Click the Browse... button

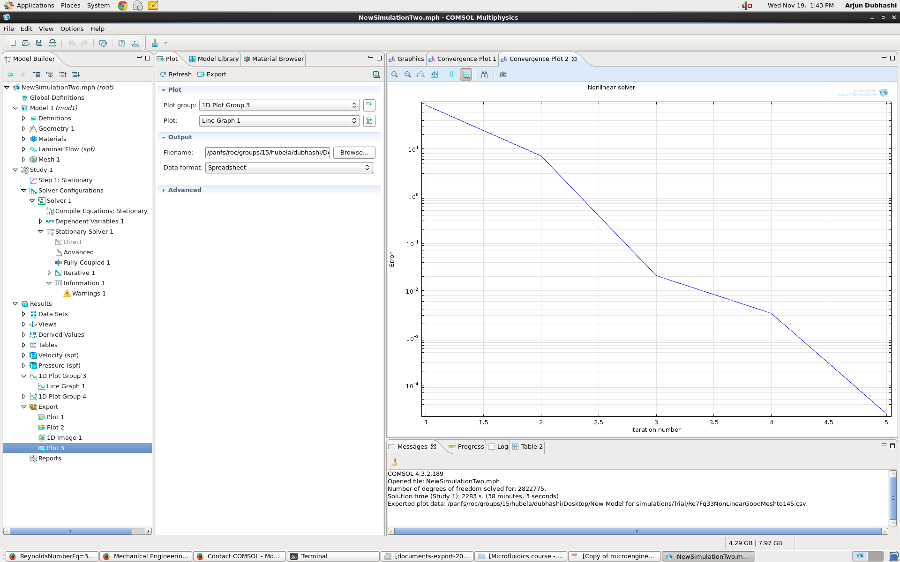click(354, 153)
